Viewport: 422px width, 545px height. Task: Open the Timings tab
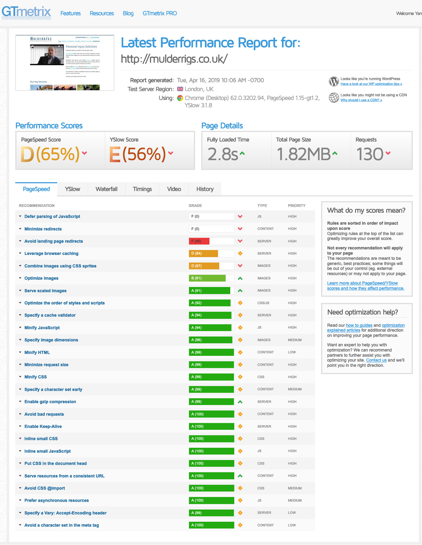point(143,189)
